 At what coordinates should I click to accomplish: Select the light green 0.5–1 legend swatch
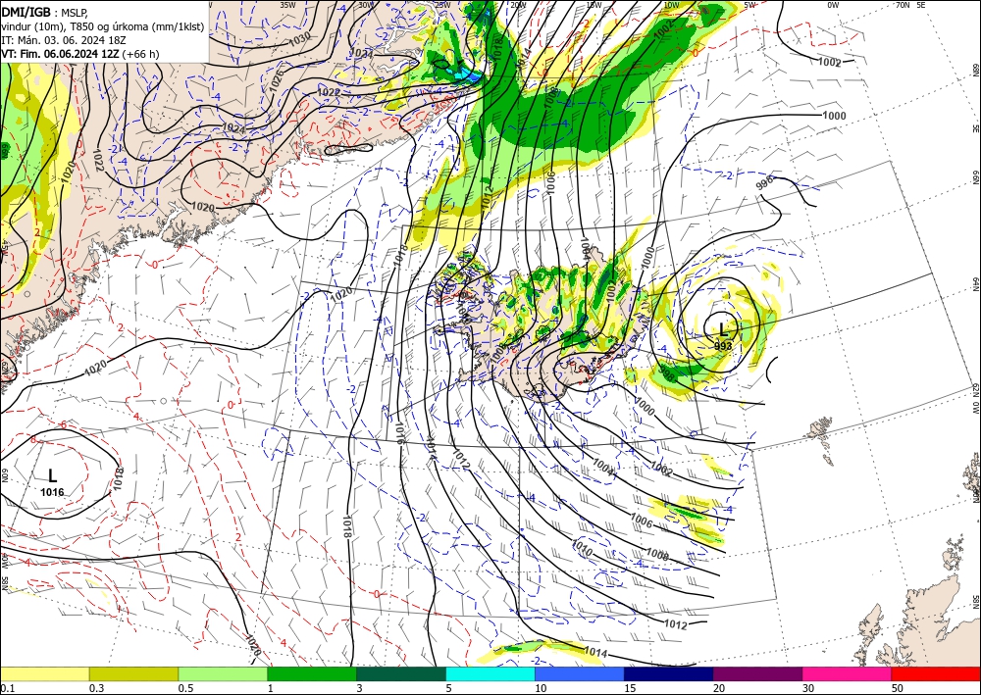[x=223, y=673]
